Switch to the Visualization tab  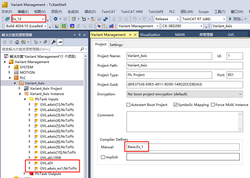(150, 35)
